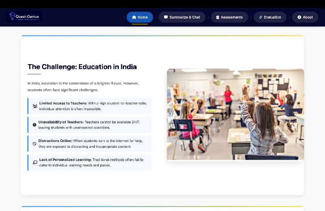Click the house icon in Home tab
This screenshot has width=325, height=211.
[x=134, y=17]
